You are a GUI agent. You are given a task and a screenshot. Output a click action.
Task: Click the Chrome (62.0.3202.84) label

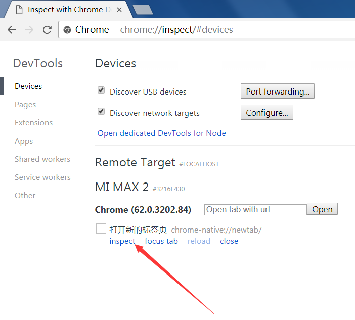pos(143,210)
